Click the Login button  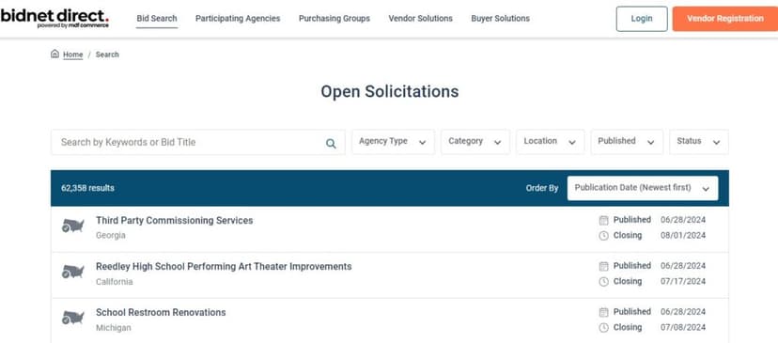pos(642,19)
